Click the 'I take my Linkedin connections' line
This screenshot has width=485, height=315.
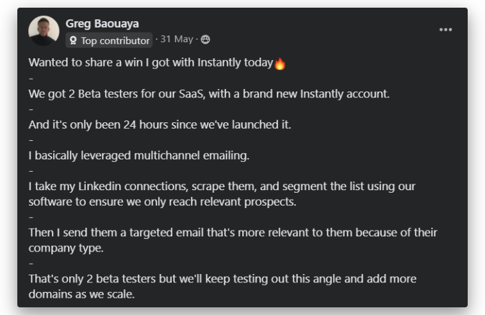[222, 186]
